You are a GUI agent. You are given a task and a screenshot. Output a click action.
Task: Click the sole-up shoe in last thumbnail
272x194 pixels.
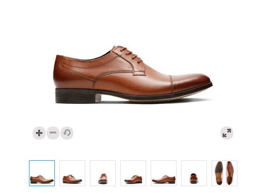click(219, 173)
